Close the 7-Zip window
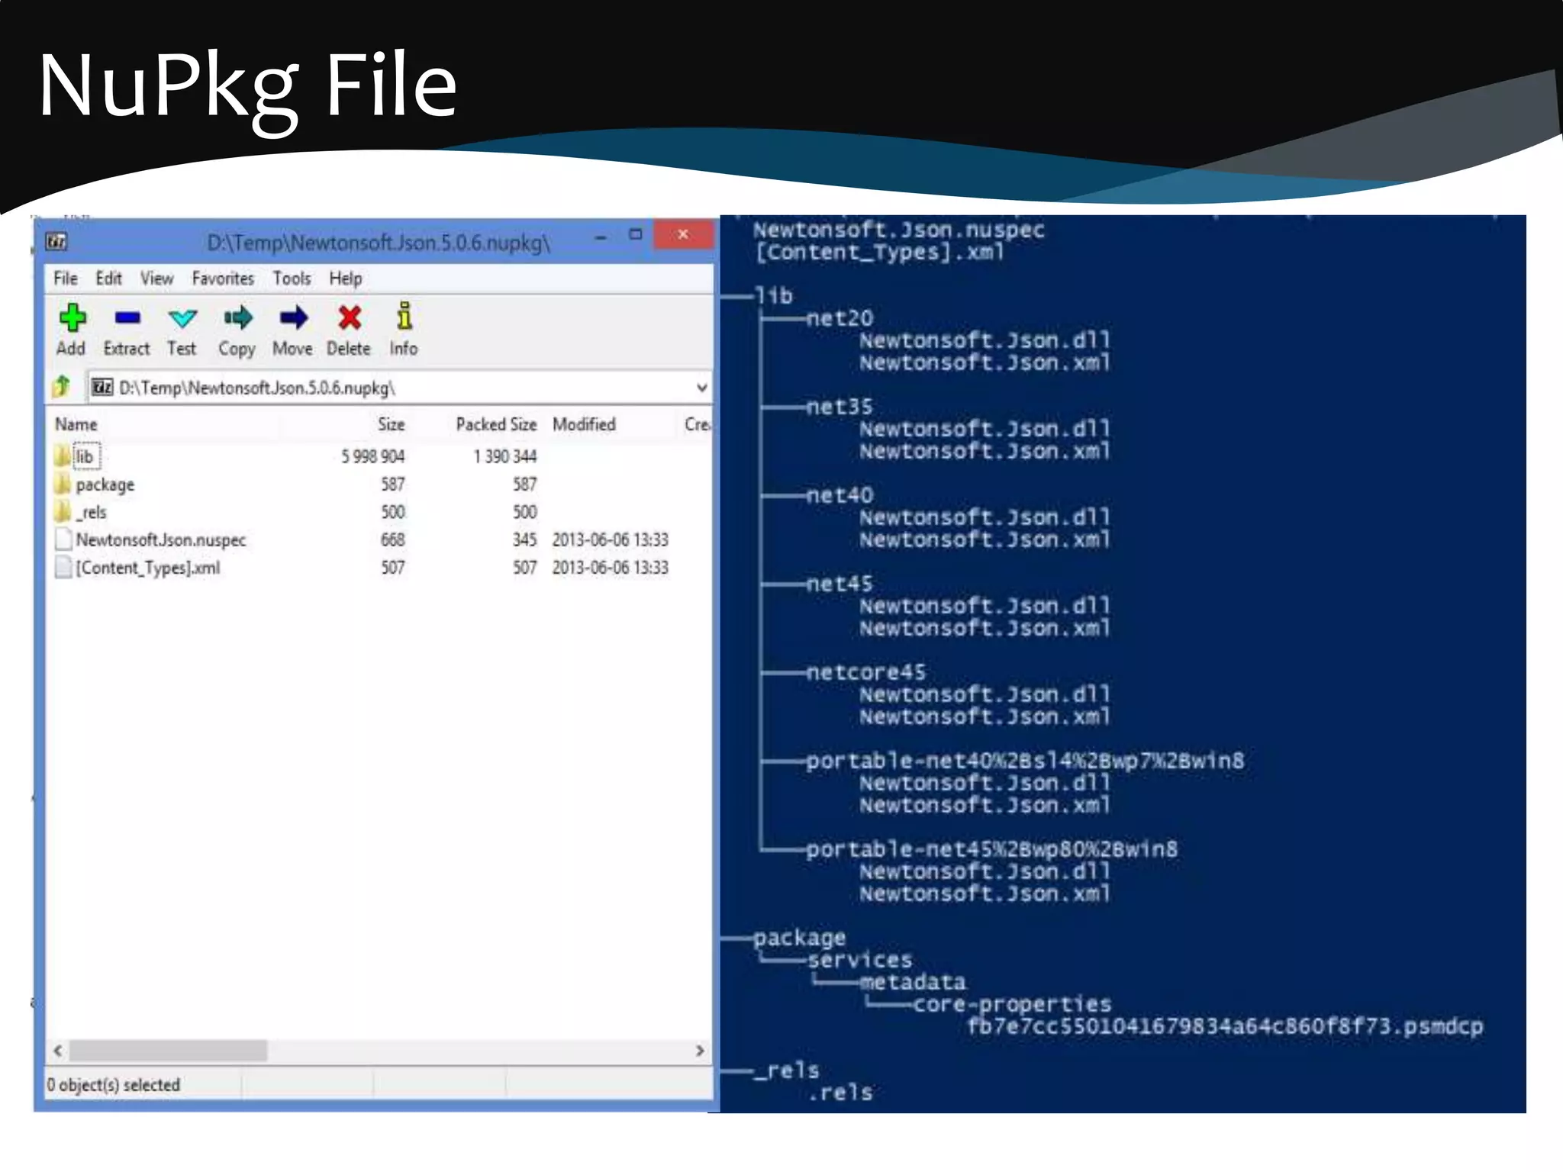The width and height of the screenshot is (1563, 1172). (x=683, y=234)
